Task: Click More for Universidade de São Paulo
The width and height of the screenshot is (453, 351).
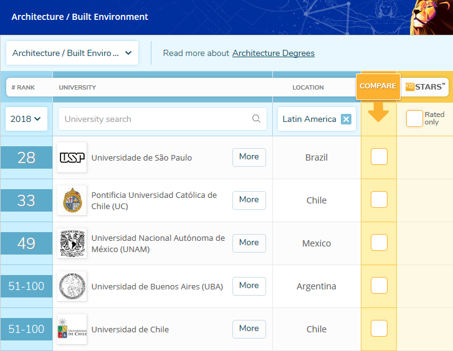Action: 249,157
